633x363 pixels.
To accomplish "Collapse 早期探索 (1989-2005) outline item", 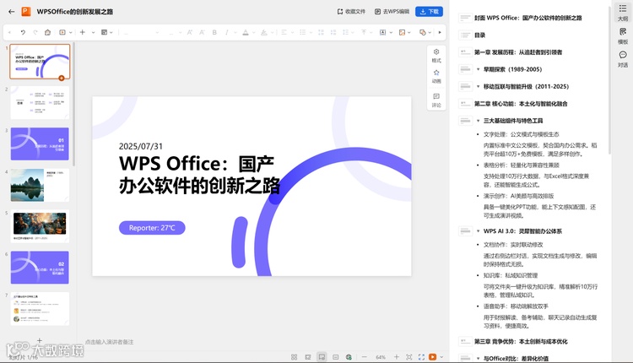I will pos(478,69).
